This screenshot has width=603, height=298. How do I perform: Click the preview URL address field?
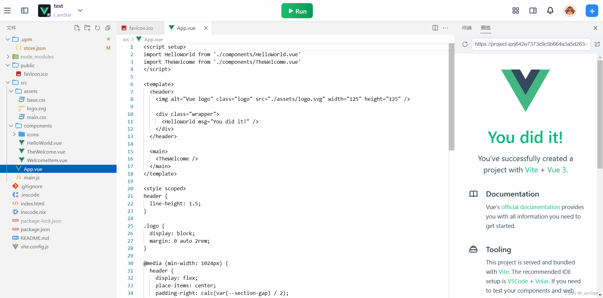pos(531,44)
